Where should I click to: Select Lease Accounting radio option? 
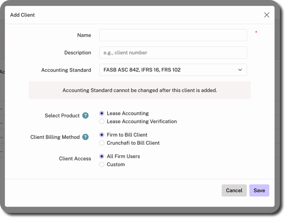pyautogui.click(x=102, y=113)
